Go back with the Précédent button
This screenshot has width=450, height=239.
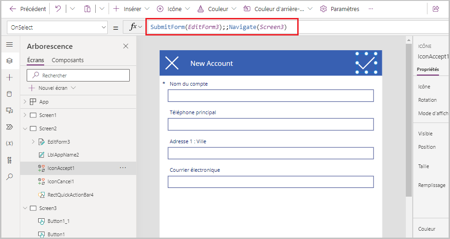click(x=28, y=9)
